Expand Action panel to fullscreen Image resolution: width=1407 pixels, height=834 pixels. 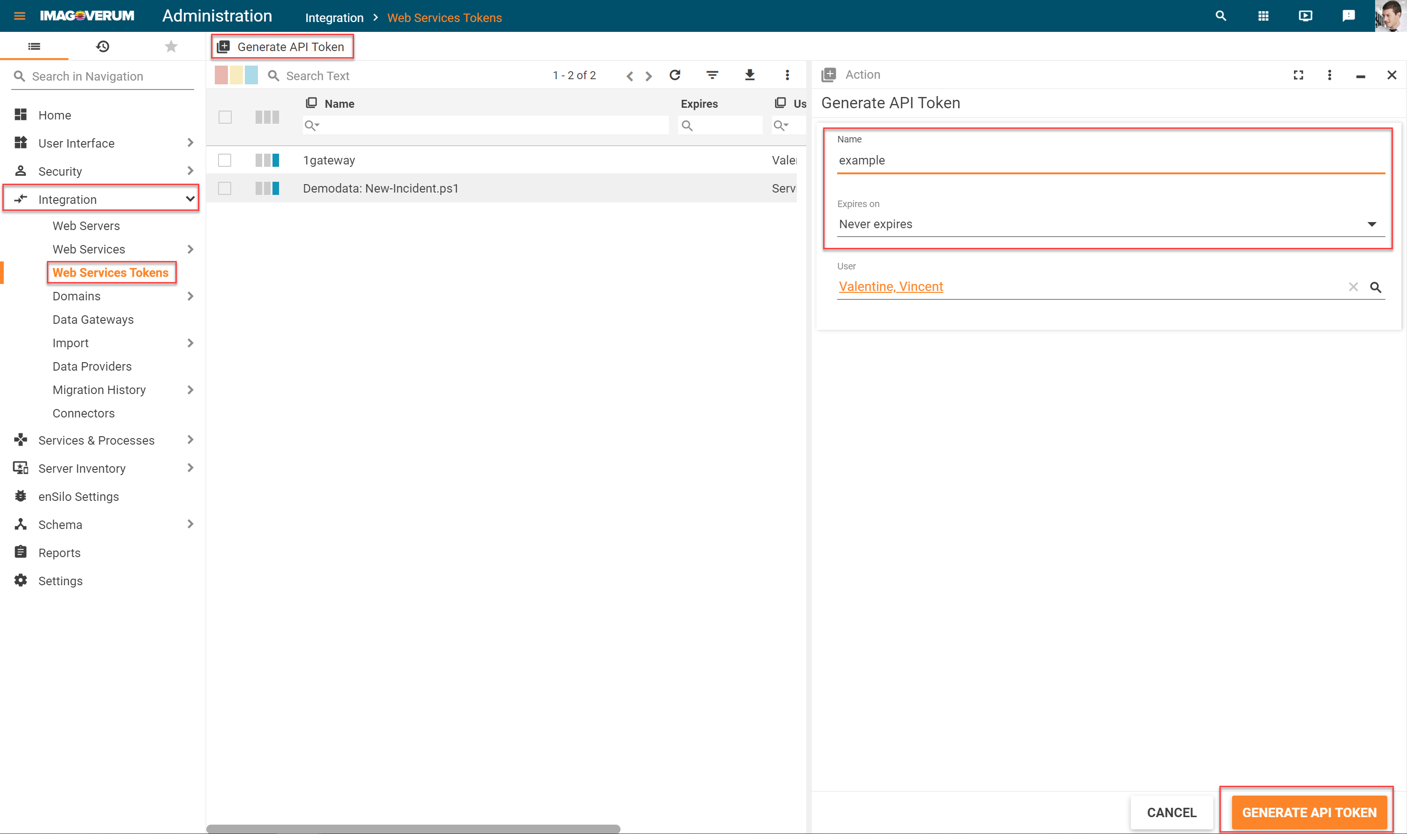[1298, 75]
